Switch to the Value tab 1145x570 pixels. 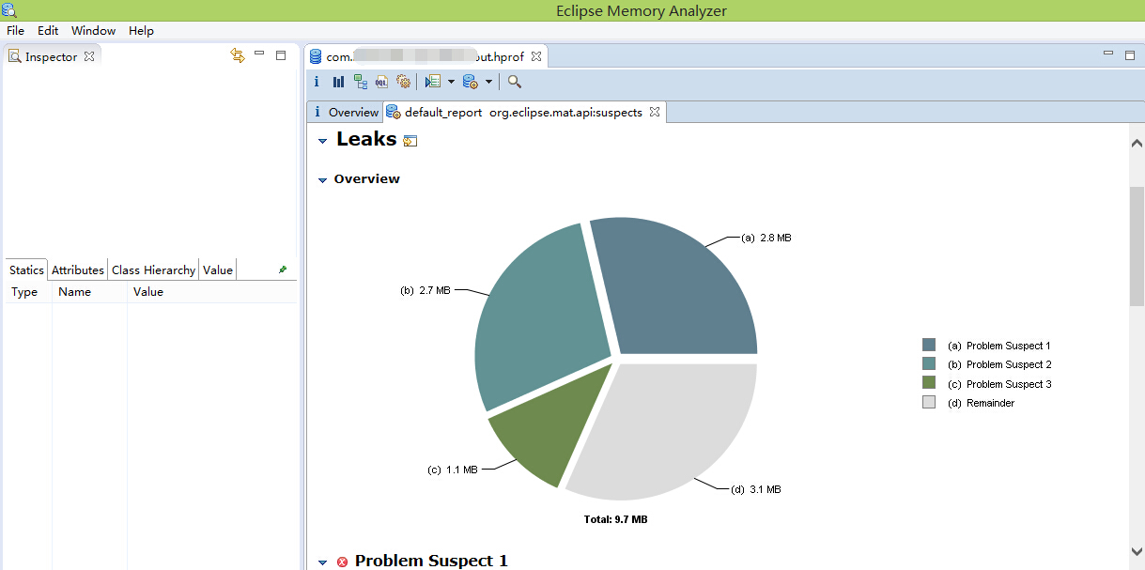(x=217, y=270)
